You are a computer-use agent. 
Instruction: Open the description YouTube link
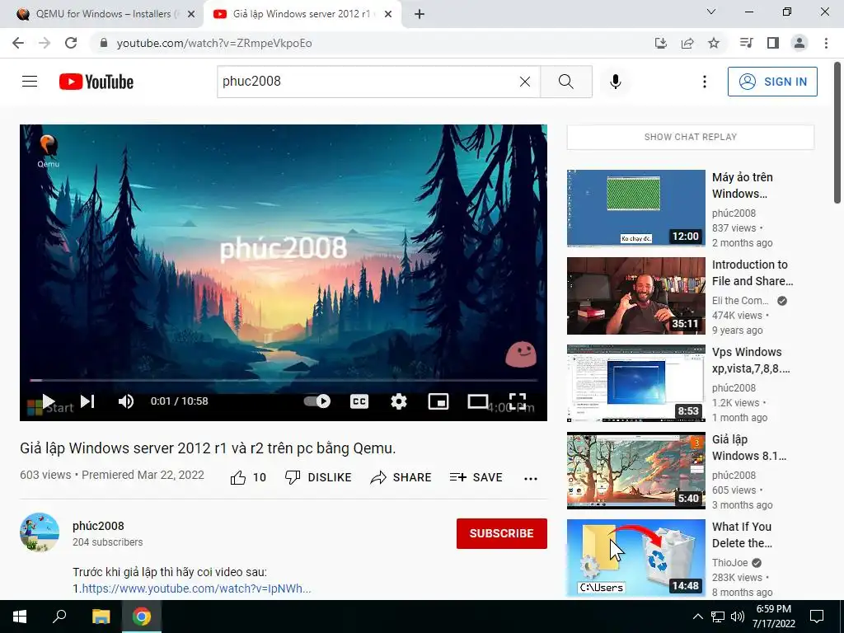[196, 588]
